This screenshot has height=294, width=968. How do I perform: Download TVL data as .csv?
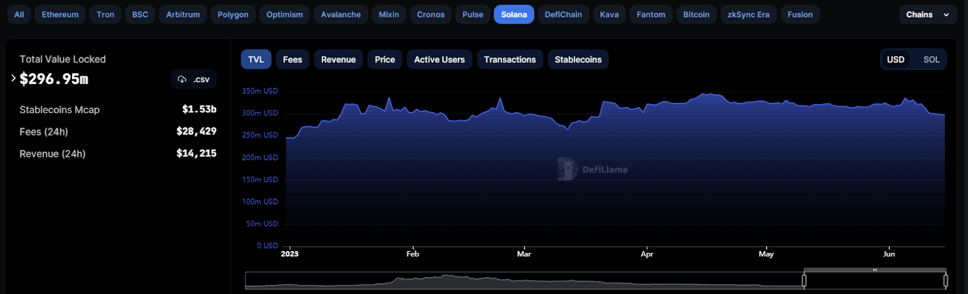pos(194,79)
